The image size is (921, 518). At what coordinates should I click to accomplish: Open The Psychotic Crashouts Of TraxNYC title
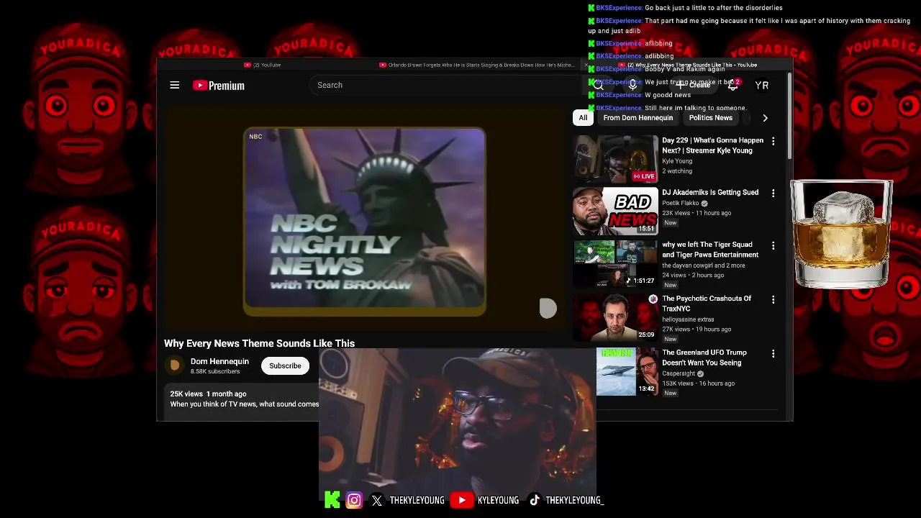(x=707, y=304)
